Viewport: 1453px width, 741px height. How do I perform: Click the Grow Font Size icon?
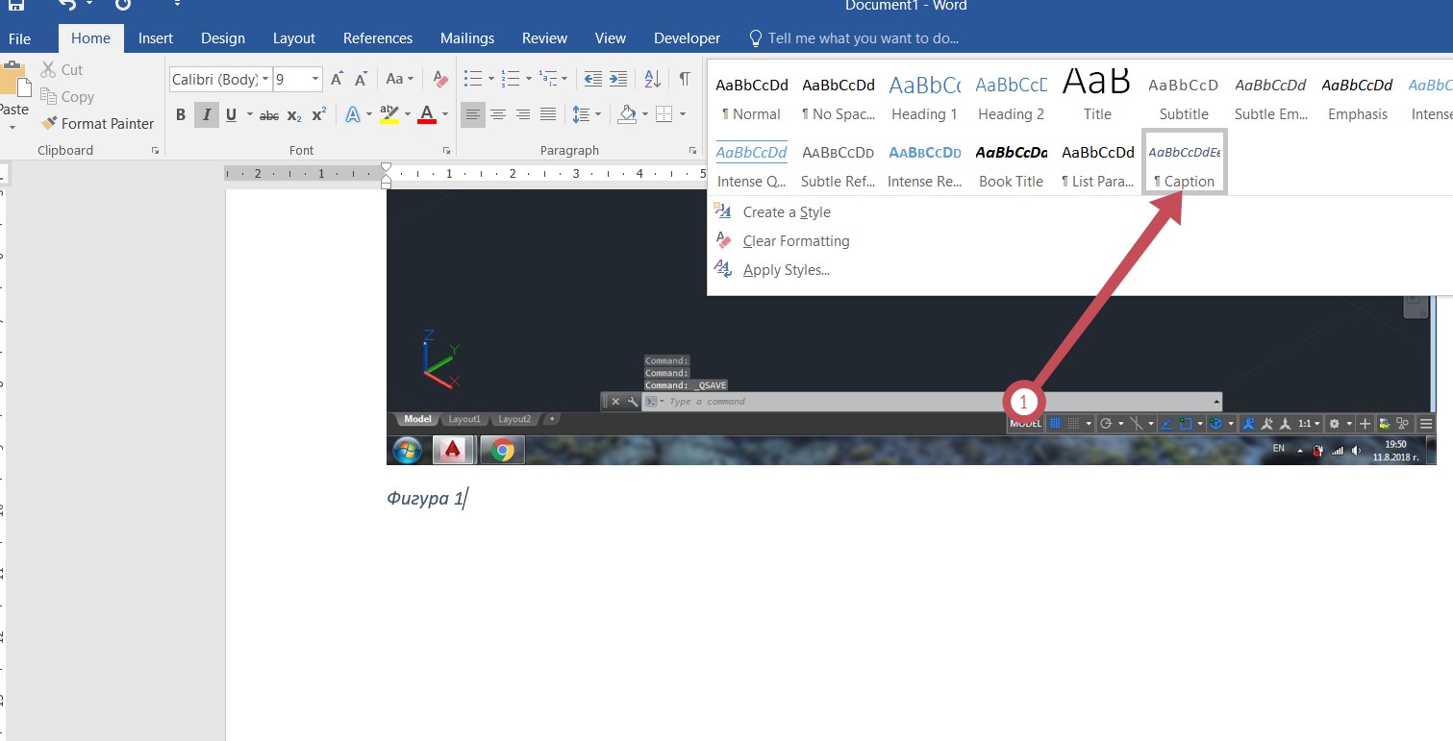pyautogui.click(x=337, y=79)
